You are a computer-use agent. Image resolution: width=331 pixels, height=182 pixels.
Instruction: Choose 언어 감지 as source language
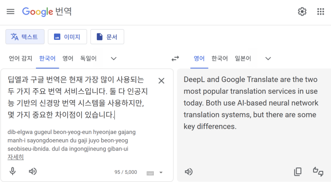click(20, 58)
